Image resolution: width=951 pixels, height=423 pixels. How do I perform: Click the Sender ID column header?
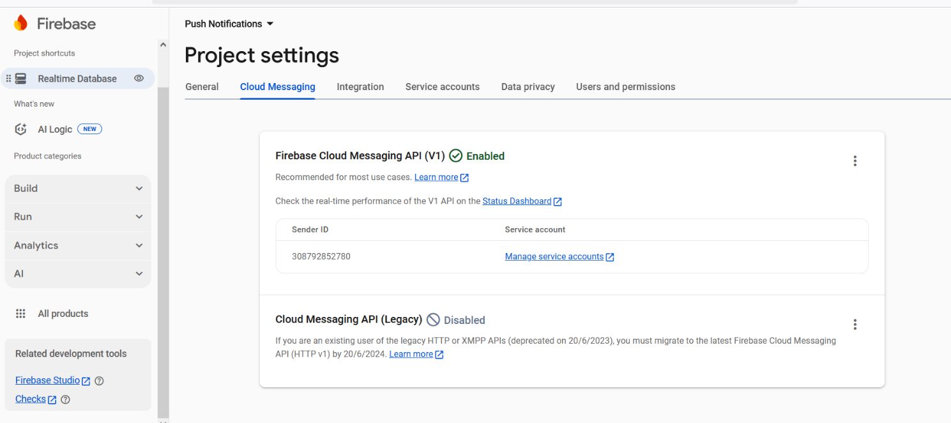tap(310, 229)
